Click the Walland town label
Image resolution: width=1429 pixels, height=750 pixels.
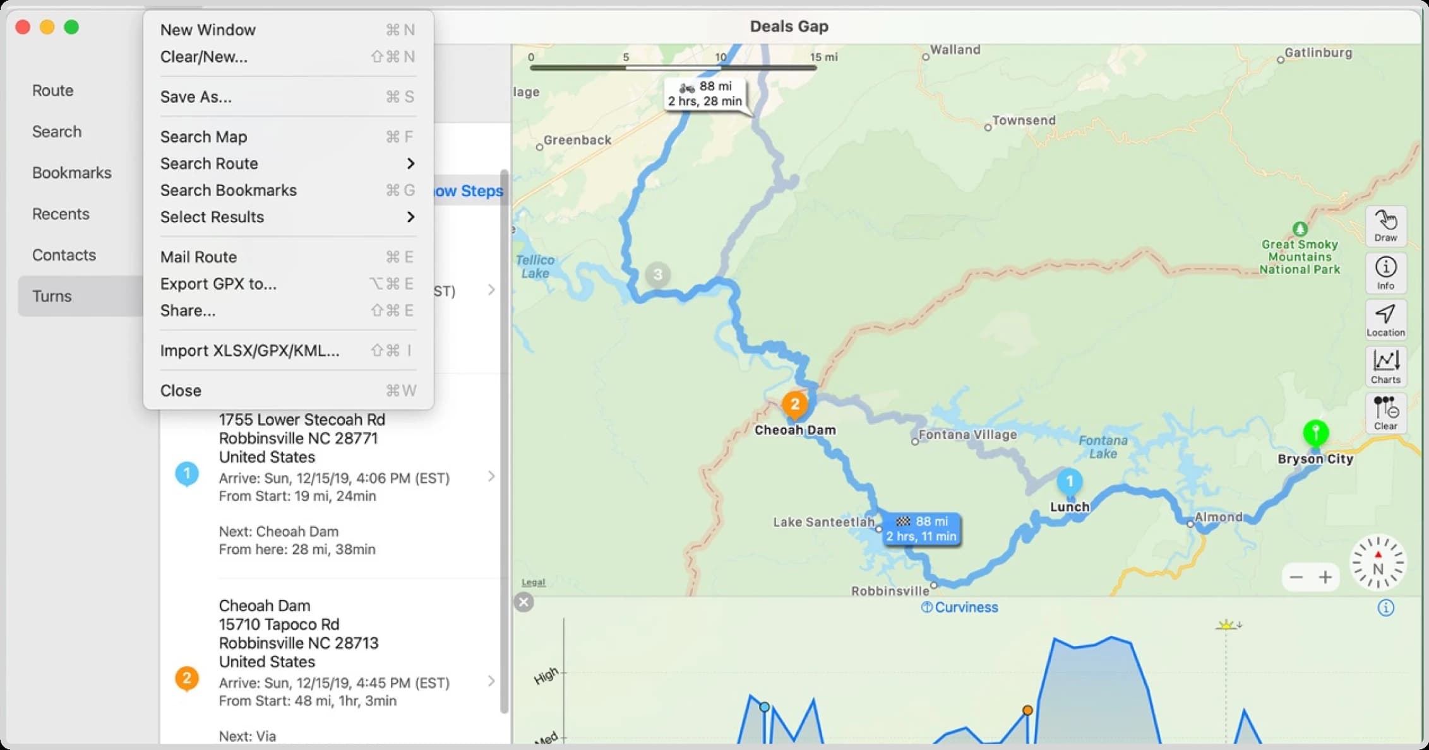(x=955, y=50)
